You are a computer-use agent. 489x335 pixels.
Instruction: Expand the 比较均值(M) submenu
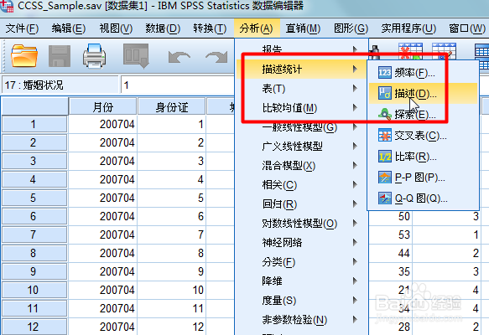301,108
